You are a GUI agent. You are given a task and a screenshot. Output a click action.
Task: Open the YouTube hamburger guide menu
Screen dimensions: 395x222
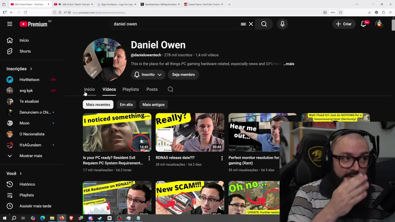(10, 24)
